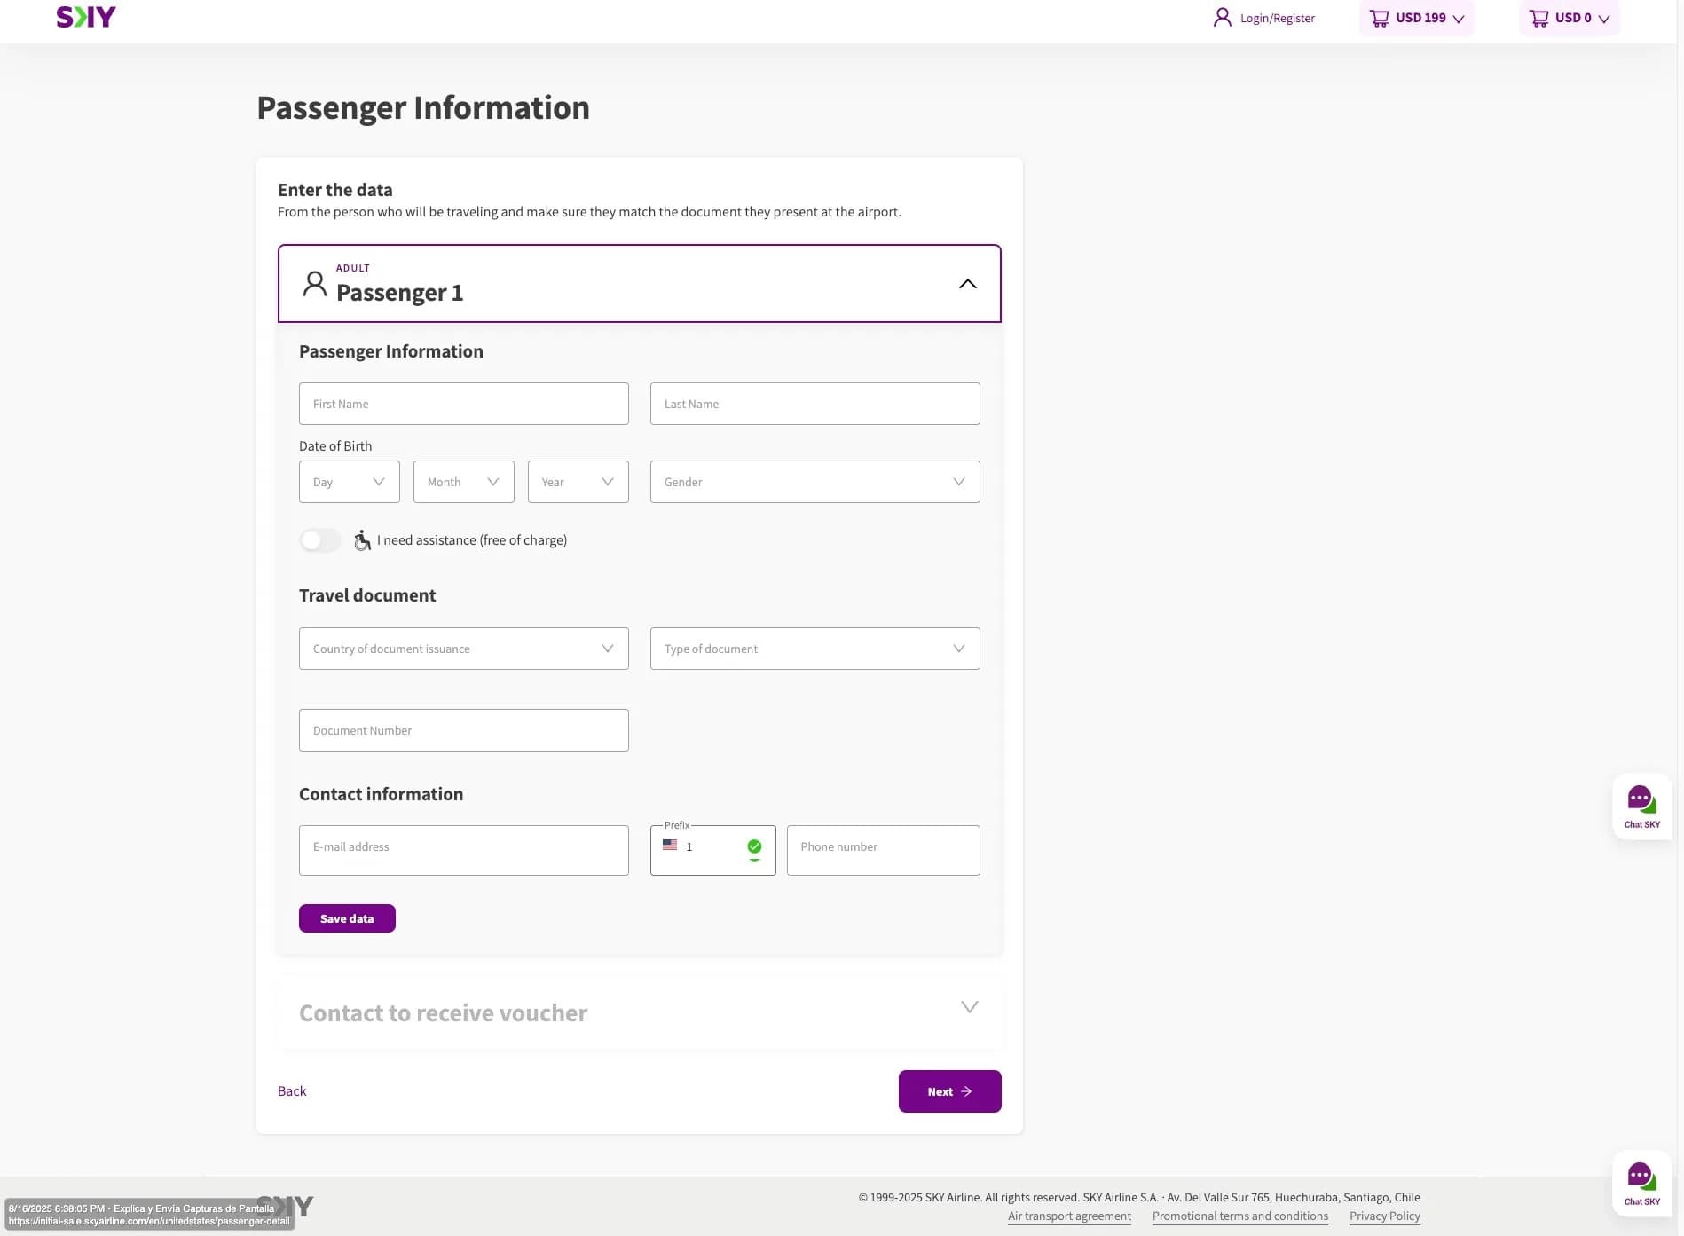Click the US flag in Prefix field
1684x1236 pixels.
click(x=670, y=846)
